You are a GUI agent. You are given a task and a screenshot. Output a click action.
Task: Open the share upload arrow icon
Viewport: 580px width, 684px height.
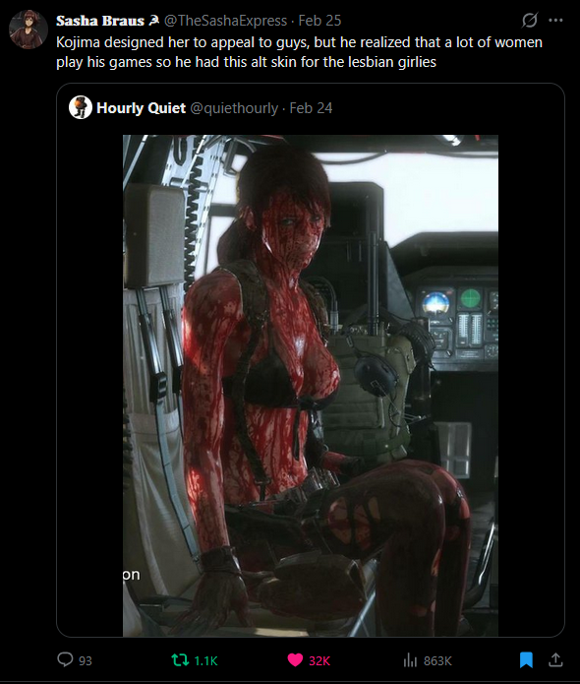point(555,659)
